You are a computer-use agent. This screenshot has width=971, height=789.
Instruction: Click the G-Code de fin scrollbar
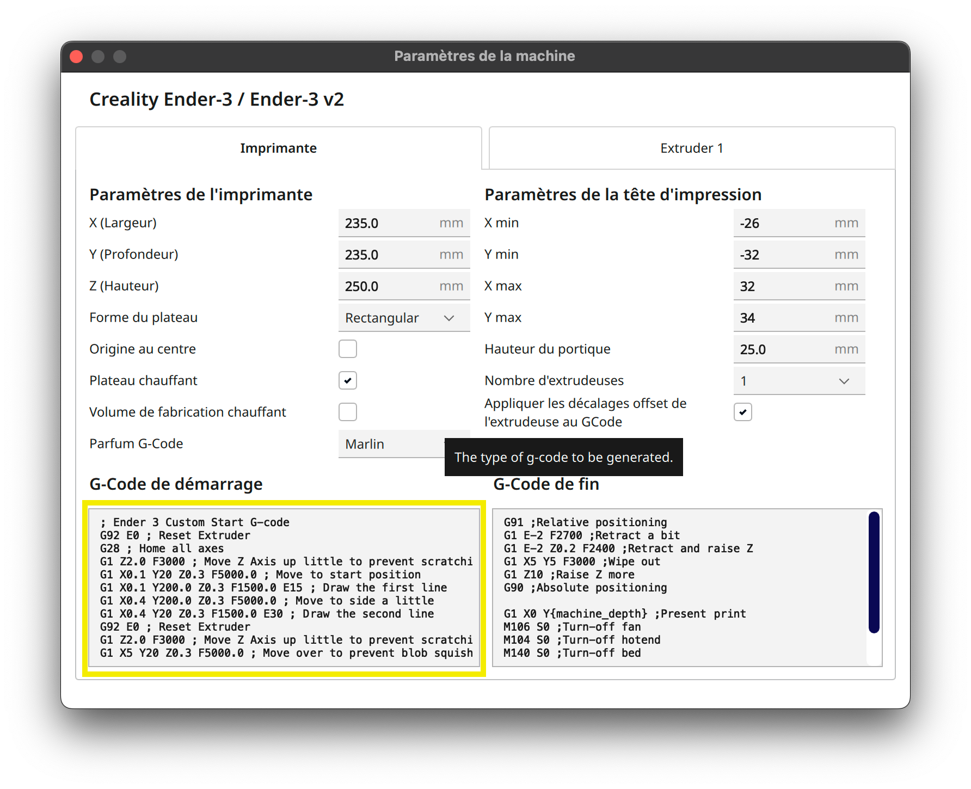coord(874,572)
